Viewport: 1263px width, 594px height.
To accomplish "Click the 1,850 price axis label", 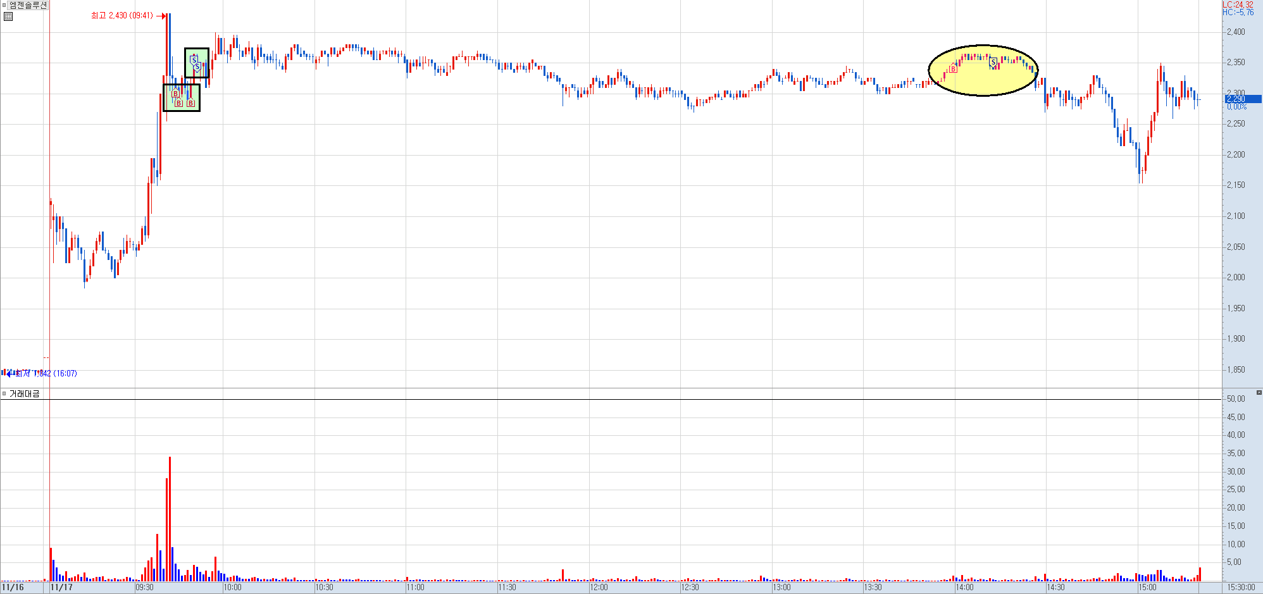I will pos(1236,370).
